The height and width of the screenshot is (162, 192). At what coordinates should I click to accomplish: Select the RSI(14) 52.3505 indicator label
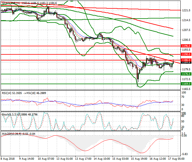click(x=12, y=93)
